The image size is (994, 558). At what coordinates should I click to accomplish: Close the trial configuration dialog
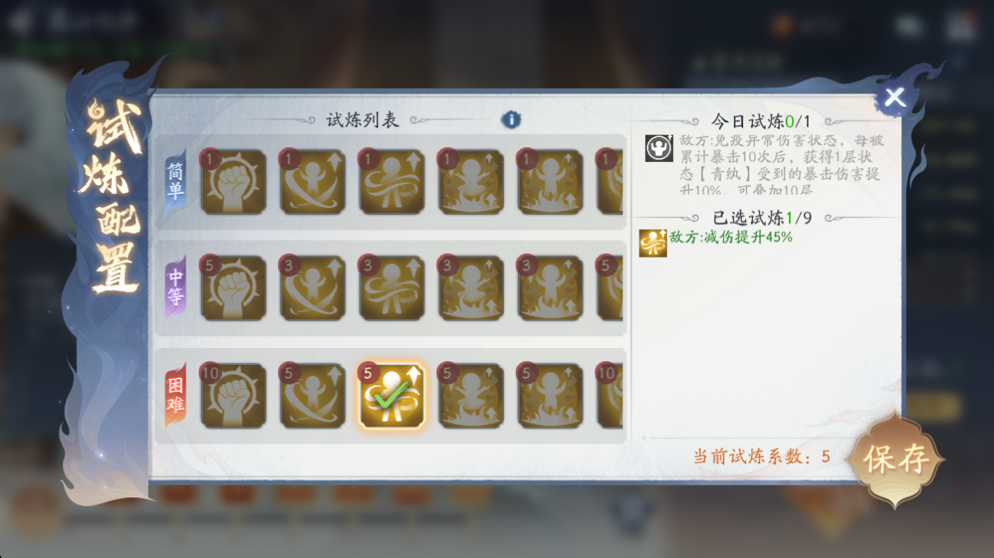click(895, 97)
